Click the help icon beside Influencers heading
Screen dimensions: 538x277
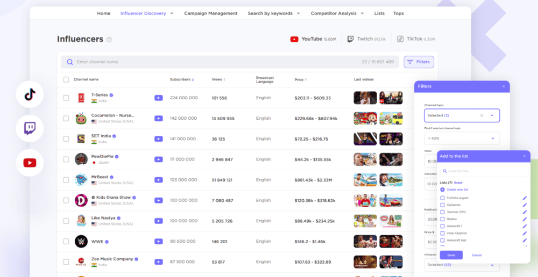[x=109, y=39]
